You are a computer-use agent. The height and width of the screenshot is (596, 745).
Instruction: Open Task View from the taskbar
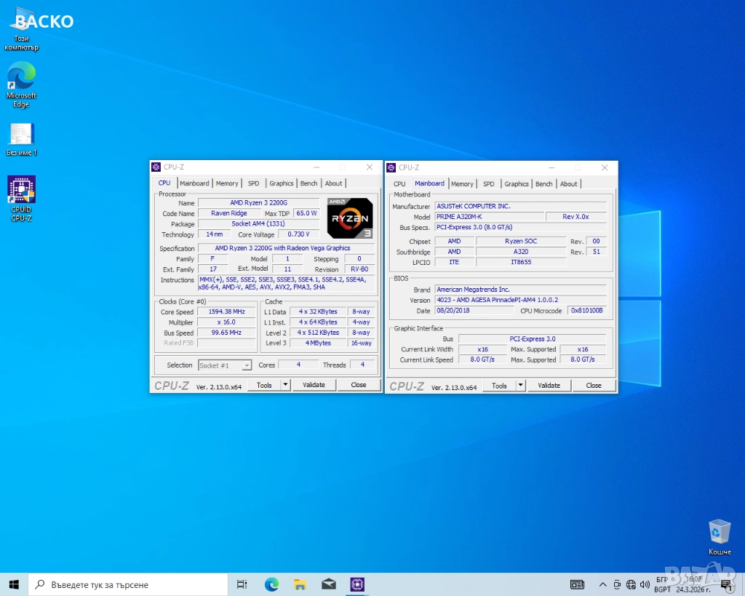pyautogui.click(x=242, y=584)
